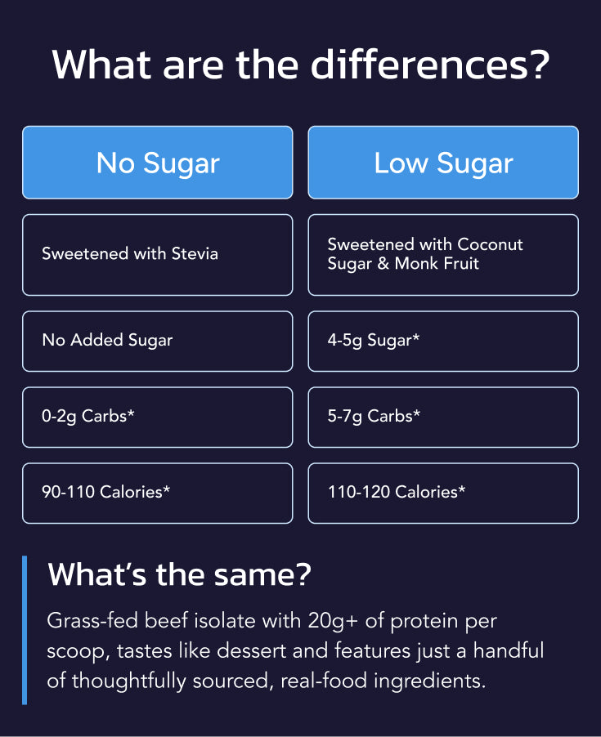Click the "No Sugar" column header

click(157, 163)
